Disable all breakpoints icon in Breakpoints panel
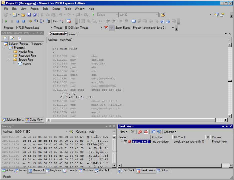234x180 pixels. 146,132
